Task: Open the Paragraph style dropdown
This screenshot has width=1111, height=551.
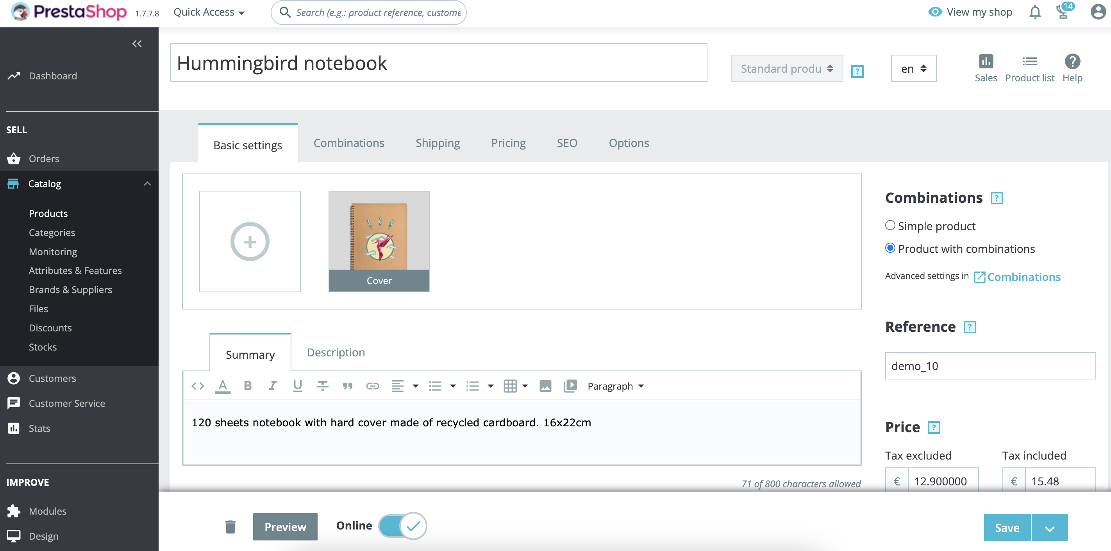Action: pyautogui.click(x=614, y=386)
